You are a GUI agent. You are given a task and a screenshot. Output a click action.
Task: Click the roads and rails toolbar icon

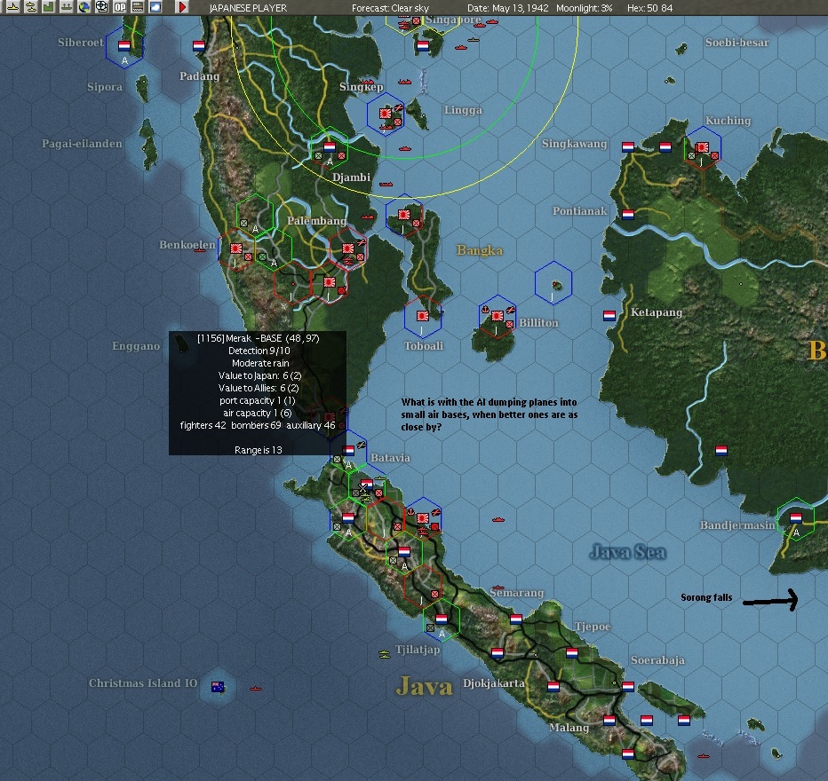click(138, 7)
